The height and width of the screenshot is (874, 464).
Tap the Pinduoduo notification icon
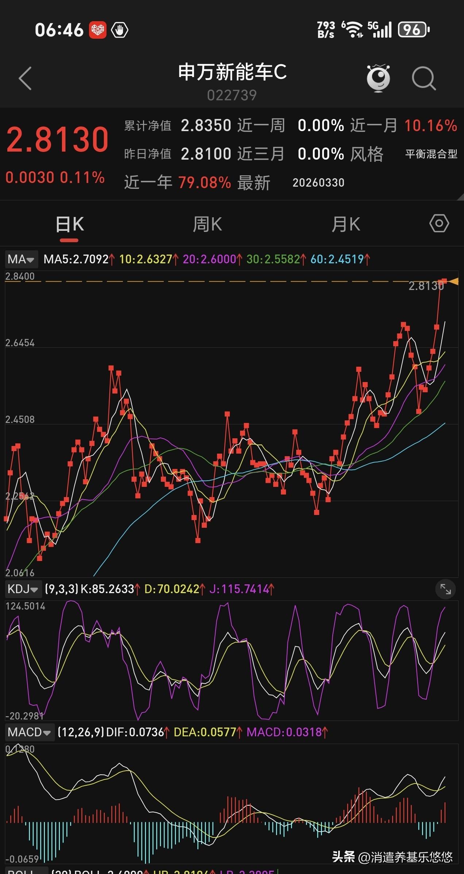tap(98, 30)
